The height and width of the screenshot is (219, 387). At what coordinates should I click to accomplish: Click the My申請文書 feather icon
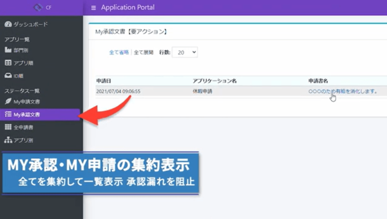coord(8,101)
